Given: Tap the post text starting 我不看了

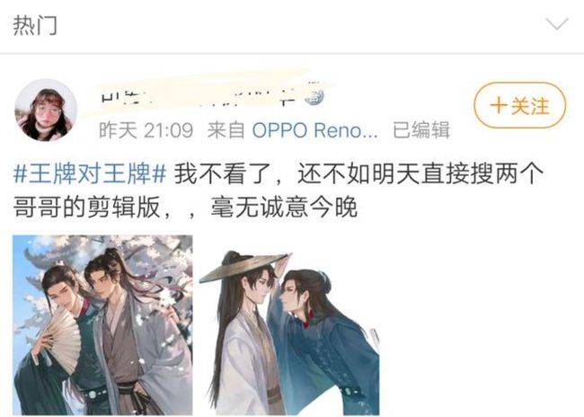Looking at the screenshot, I should (x=358, y=173).
